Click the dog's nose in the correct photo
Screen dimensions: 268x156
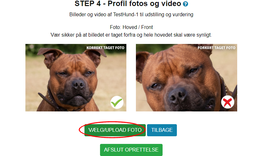tap(78, 84)
